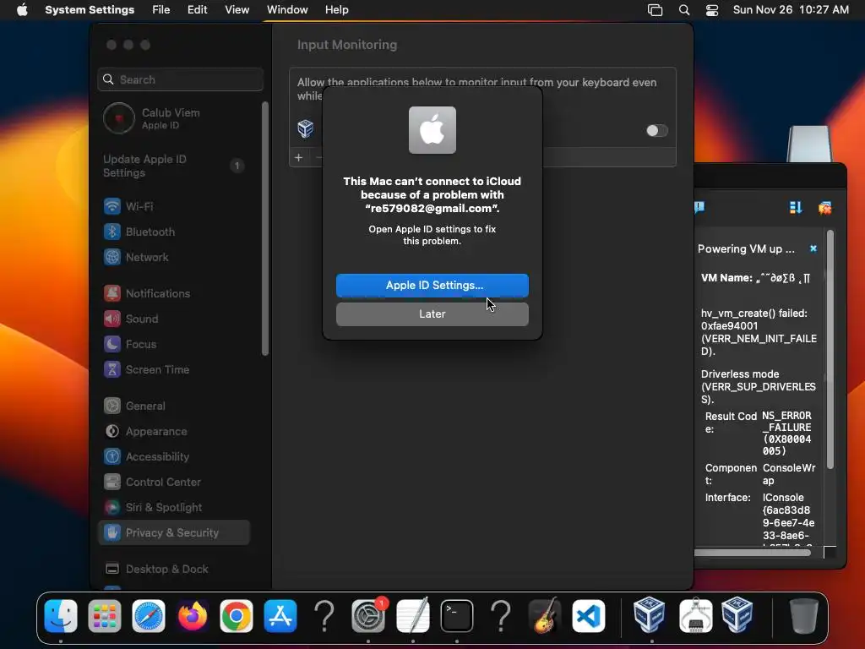Click the sort icon in VirtualBox notification panel
The height and width of the screenshot is (649, 865).
(796, 208)
